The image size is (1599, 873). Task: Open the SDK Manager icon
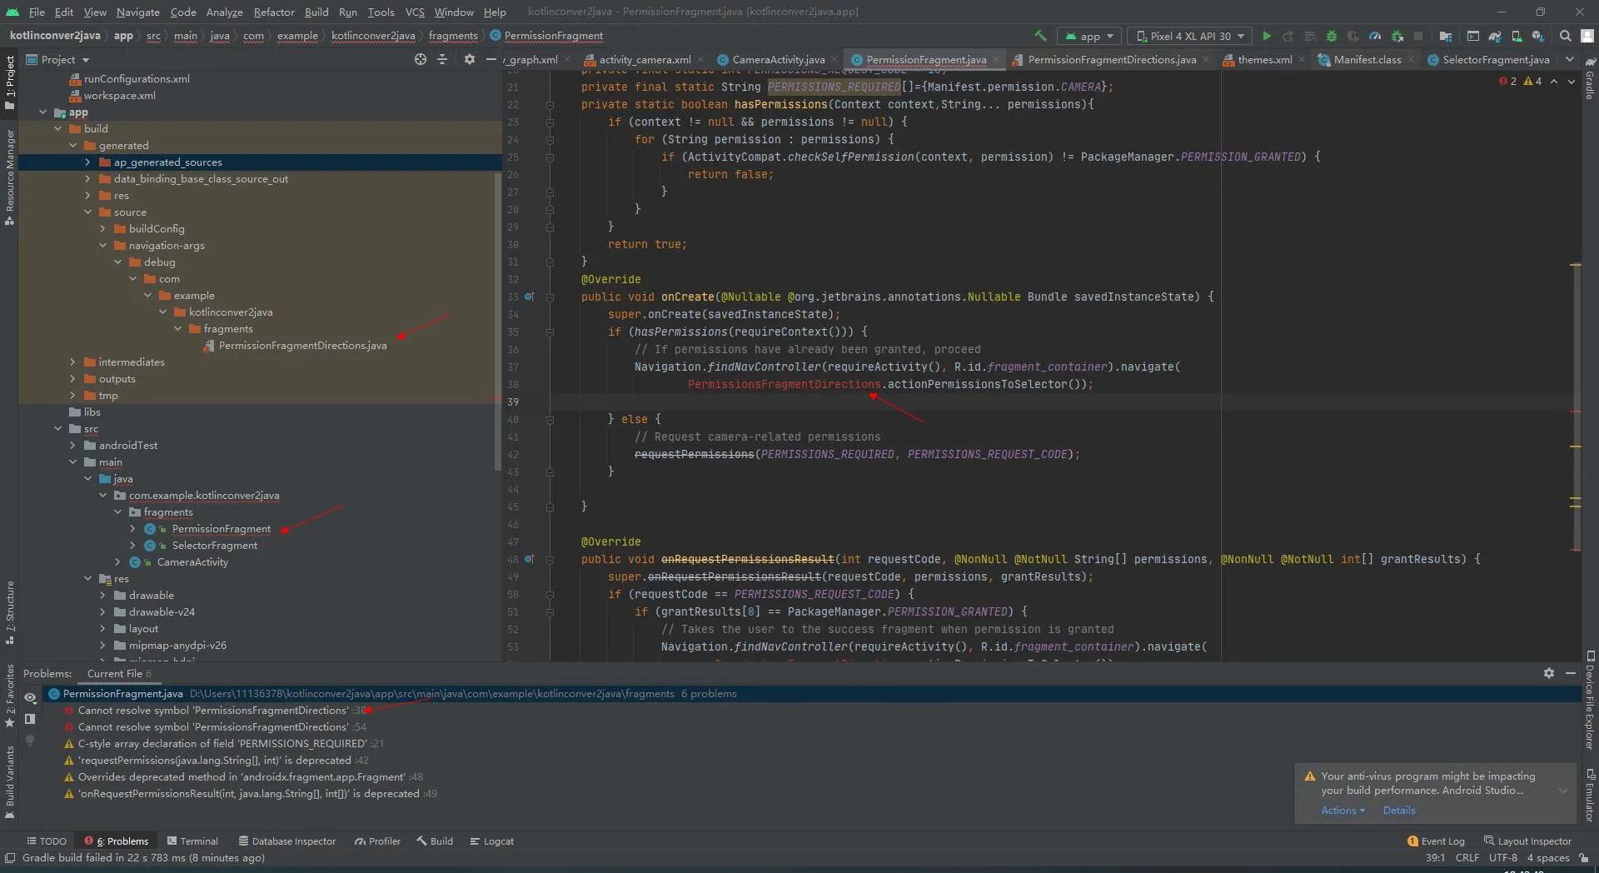click(1538, 36)
